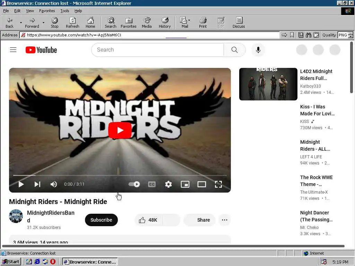Open the Windows Start menu
Viewport: 355px width, 266px height.
(x=11, y=262)
